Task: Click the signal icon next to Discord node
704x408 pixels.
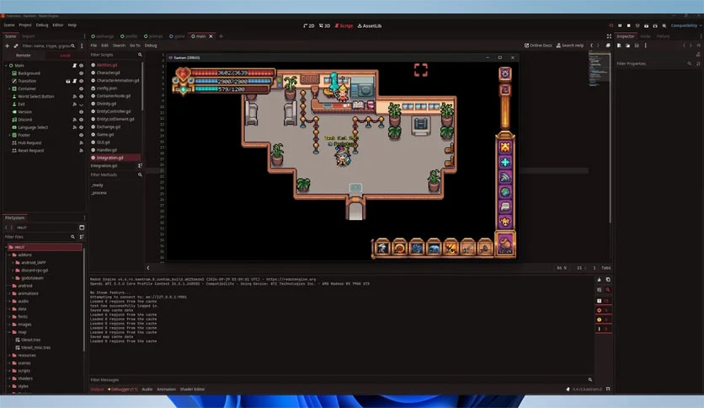Action: [x=75, y=120]
